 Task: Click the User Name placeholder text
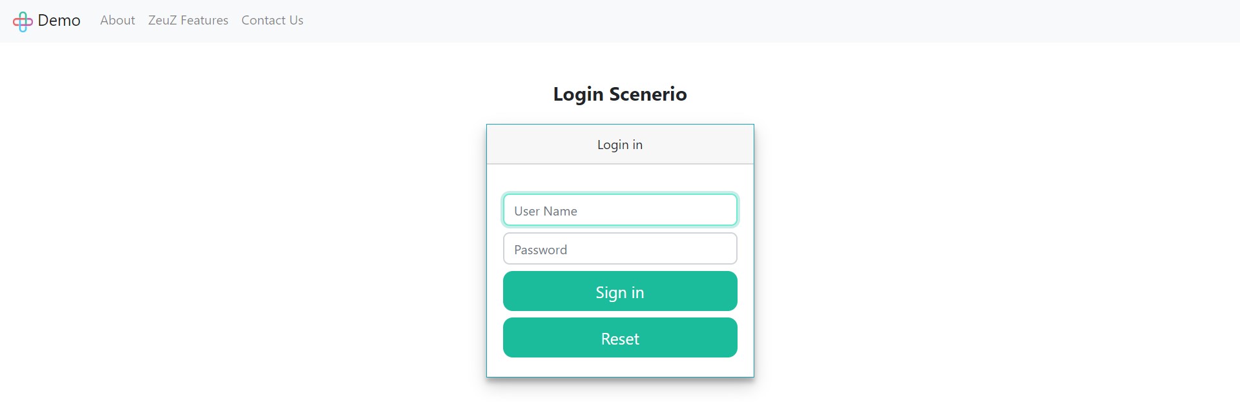tap(546, 211)
